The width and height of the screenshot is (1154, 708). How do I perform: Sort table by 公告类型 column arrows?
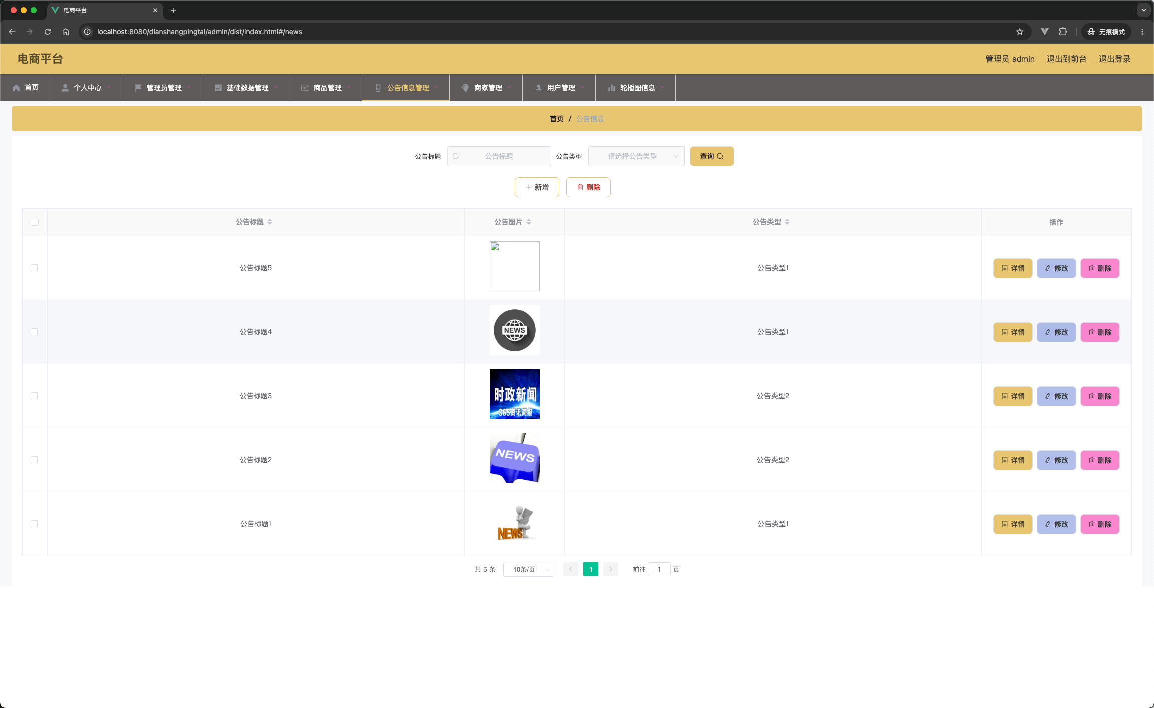787,222
